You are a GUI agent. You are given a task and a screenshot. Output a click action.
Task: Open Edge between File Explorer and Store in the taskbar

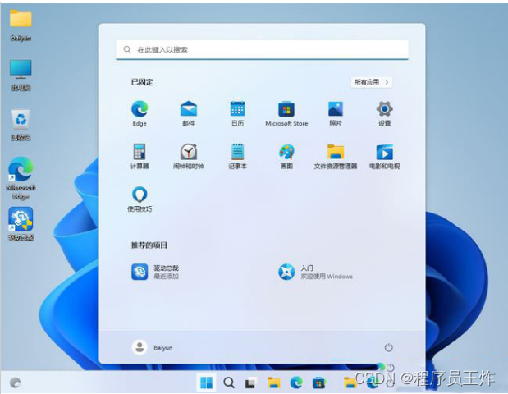click(296, 383)
